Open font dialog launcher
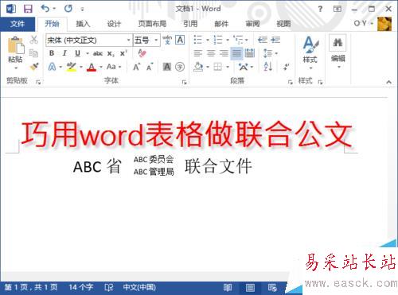The height and width of the screenshot is (295, 398). pos(184,83)
